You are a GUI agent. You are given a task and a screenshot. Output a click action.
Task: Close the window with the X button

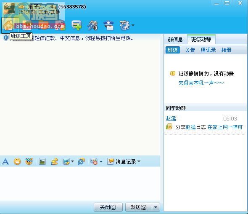[x=240, y=3]
